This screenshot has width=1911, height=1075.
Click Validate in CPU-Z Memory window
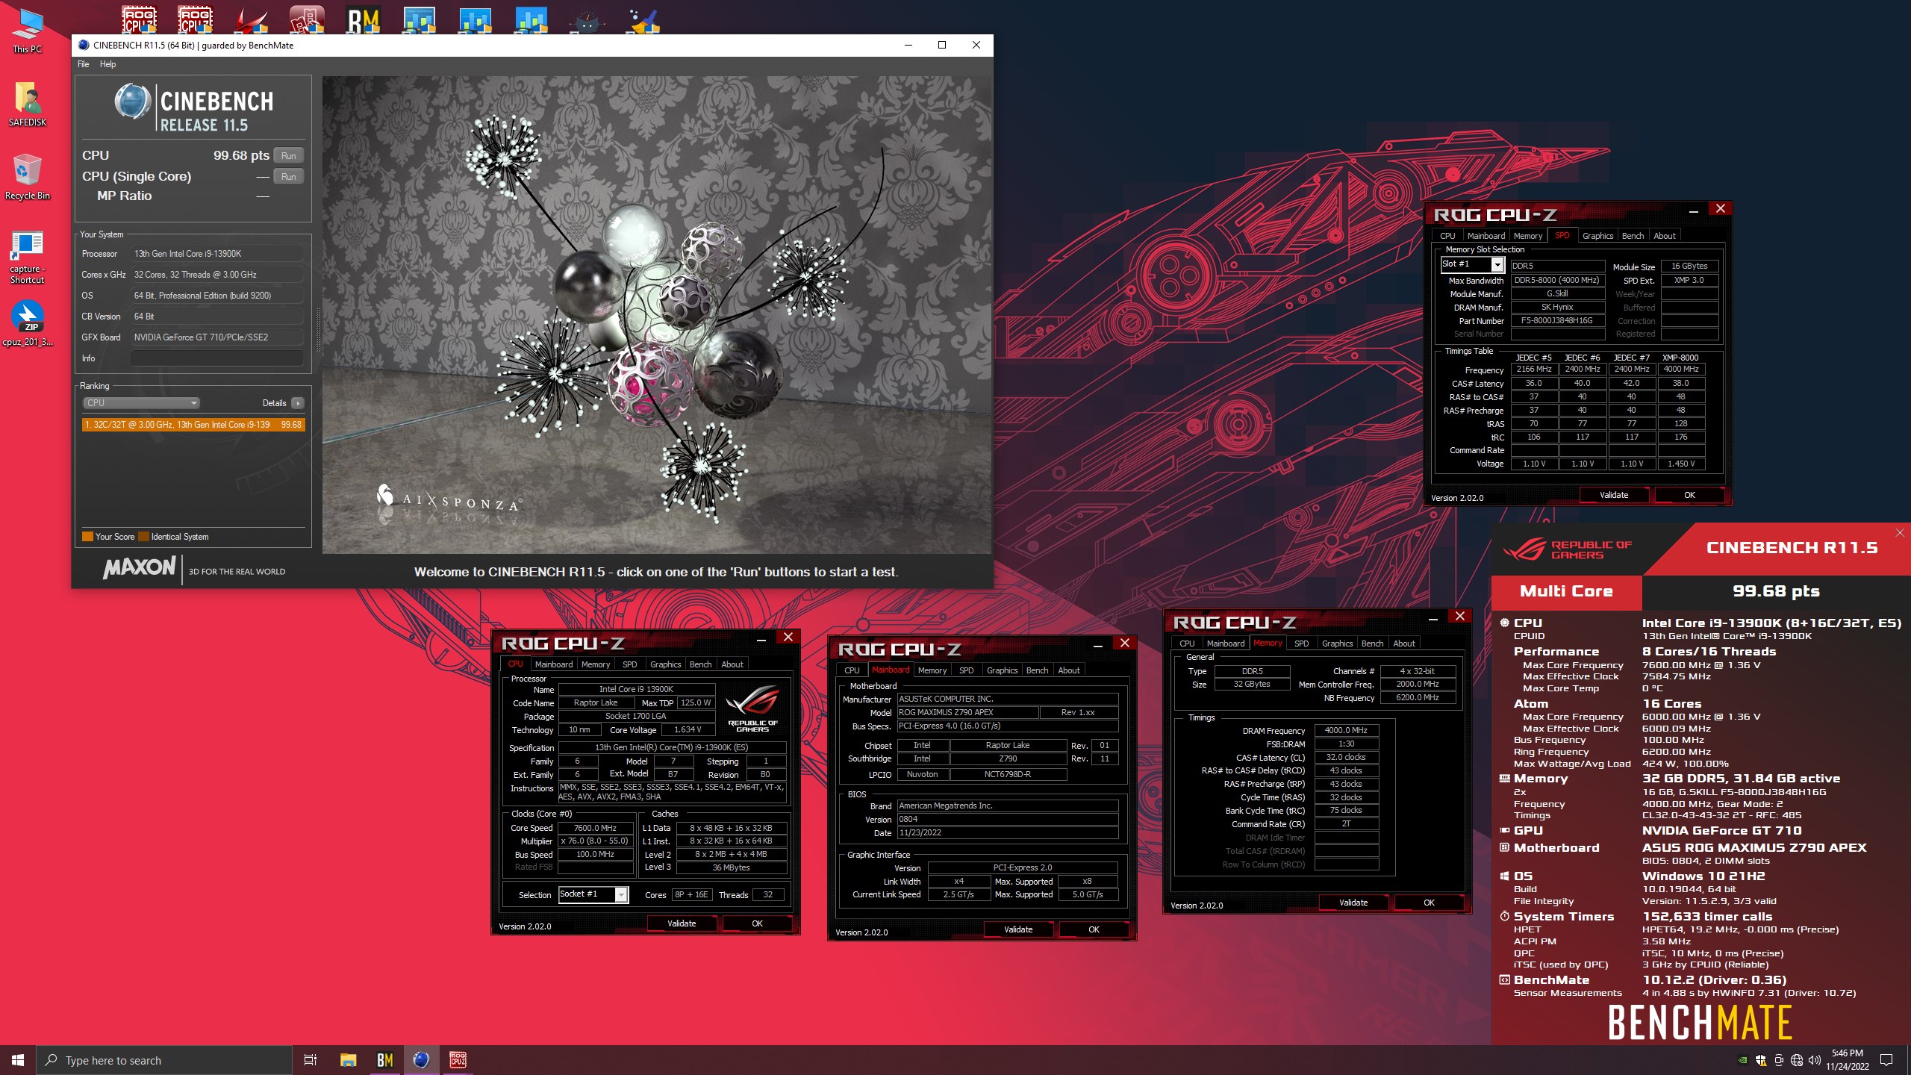point(1353,903)
